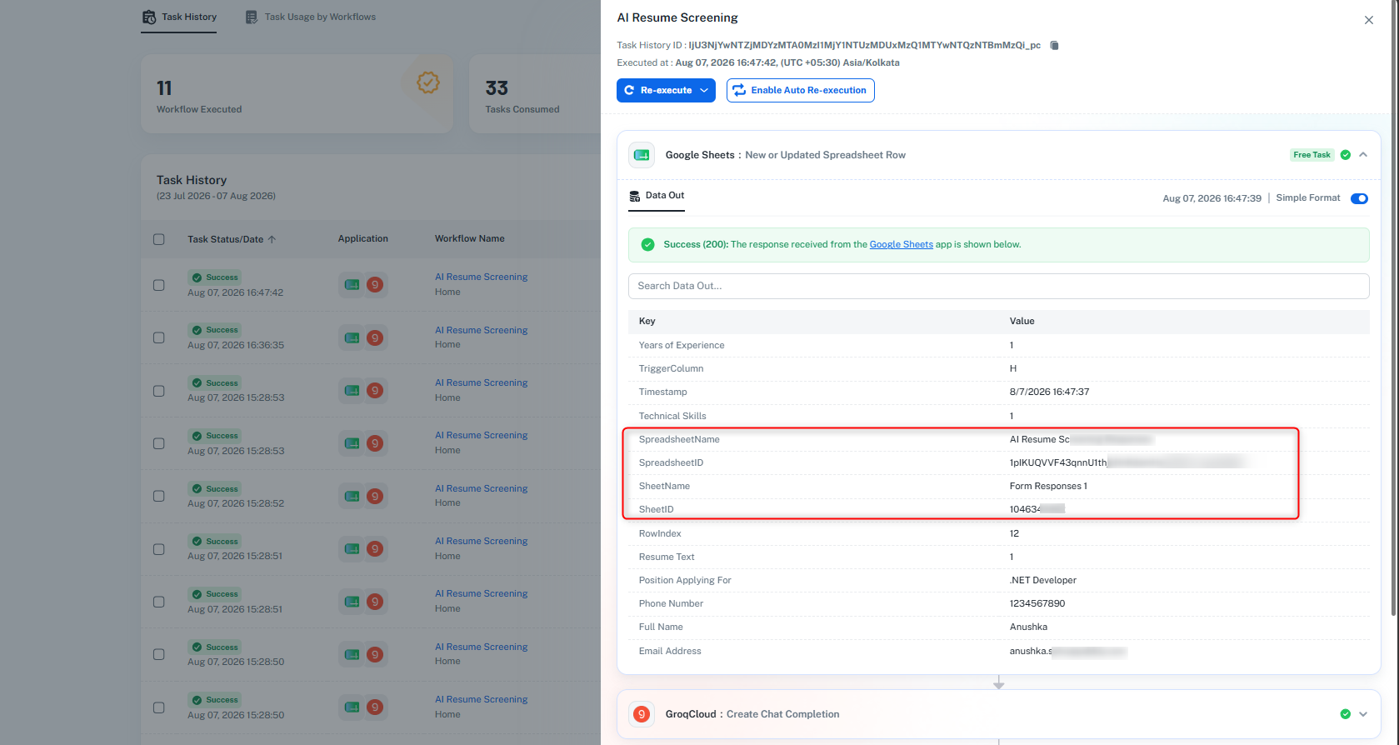This screenshot has width=1399, height=745.
Task: Click the Search Data Out field
Action: pyautogui.click(x=999, y=286)
